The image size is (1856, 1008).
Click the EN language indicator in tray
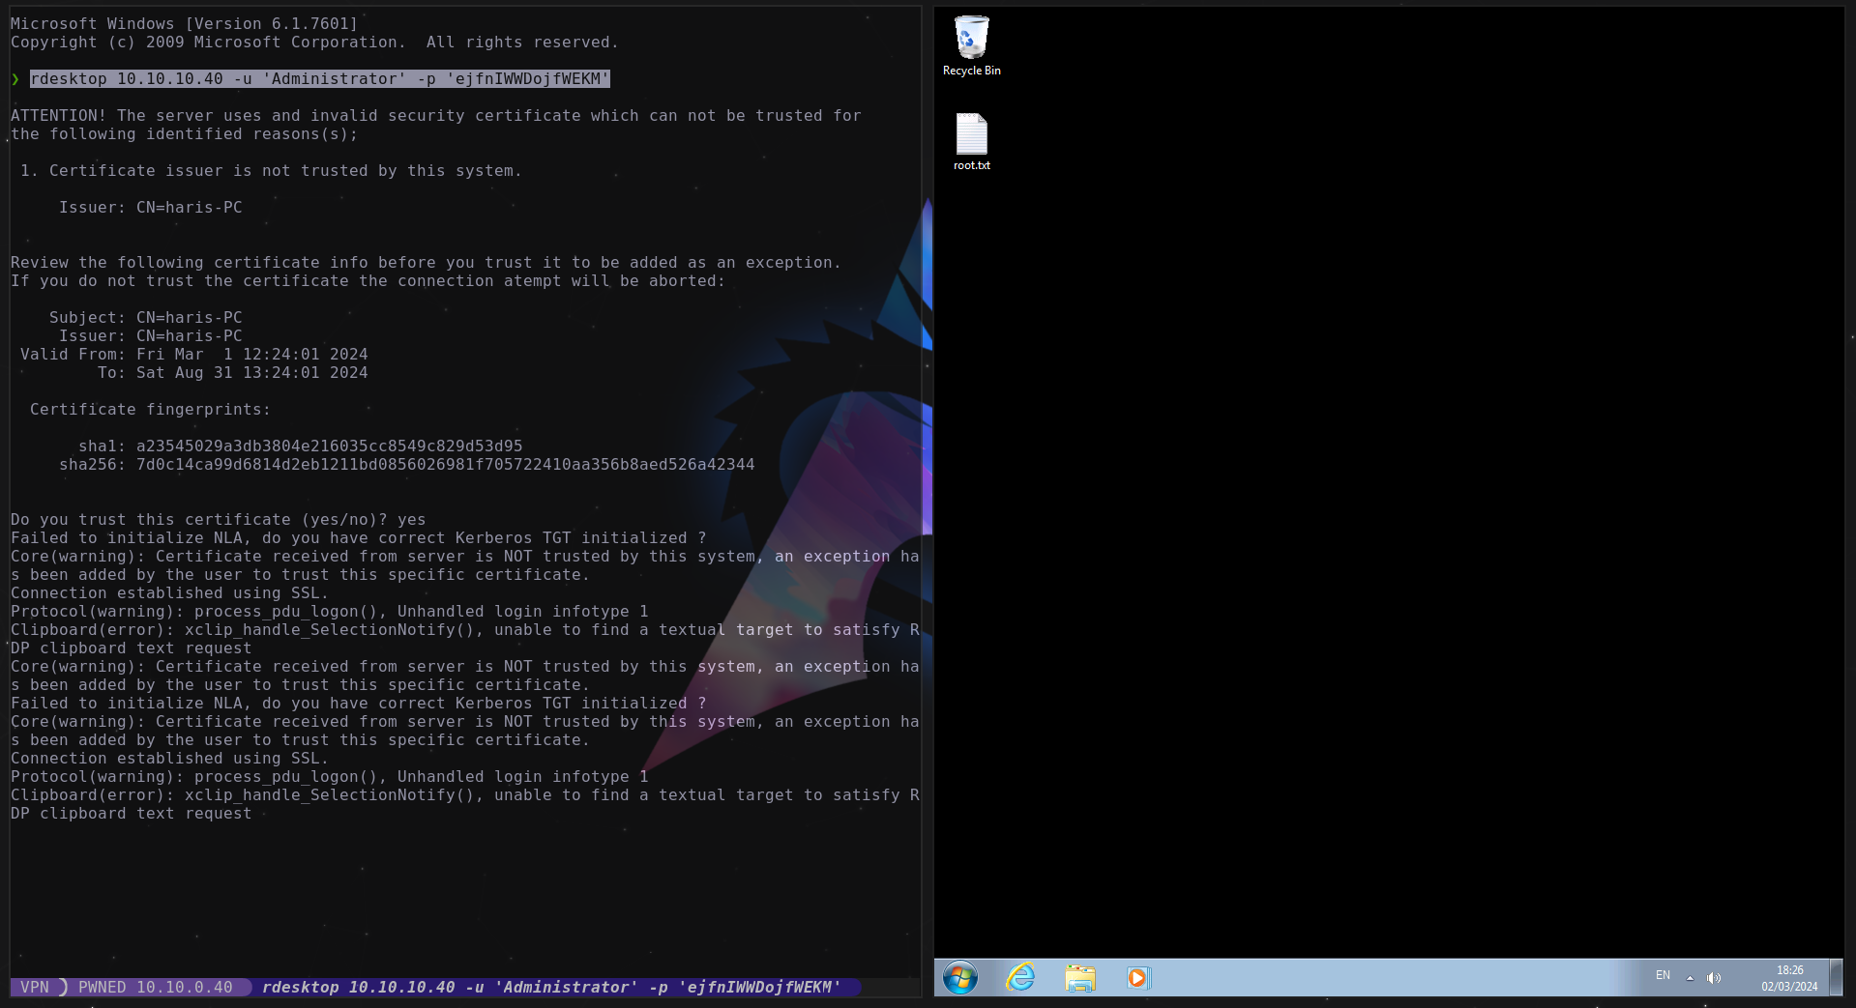(x=1663, y=976)
